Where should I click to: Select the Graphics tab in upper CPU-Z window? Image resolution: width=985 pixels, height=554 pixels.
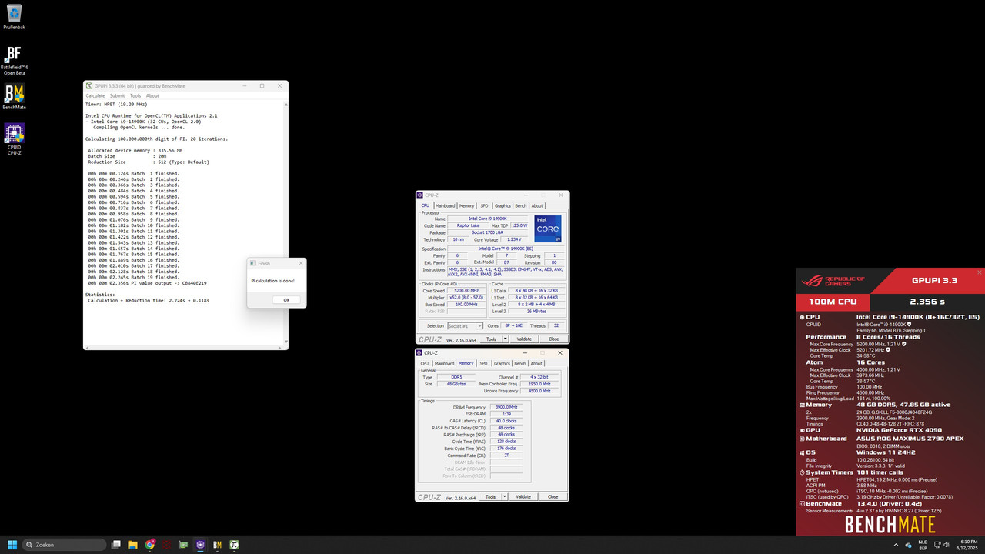click(x=503, y=205)
